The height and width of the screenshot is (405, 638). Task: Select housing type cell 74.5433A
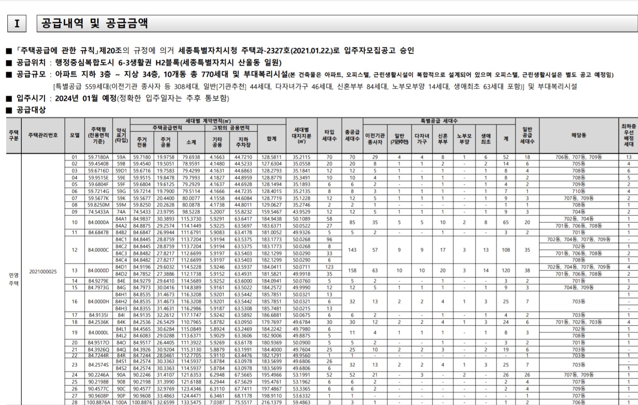(x=99, y=212)
